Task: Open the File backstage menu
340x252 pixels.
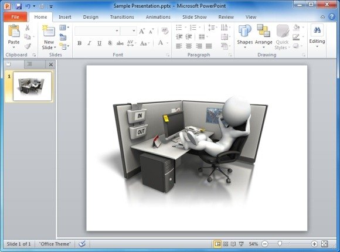Action: click(x=15, y=17)
